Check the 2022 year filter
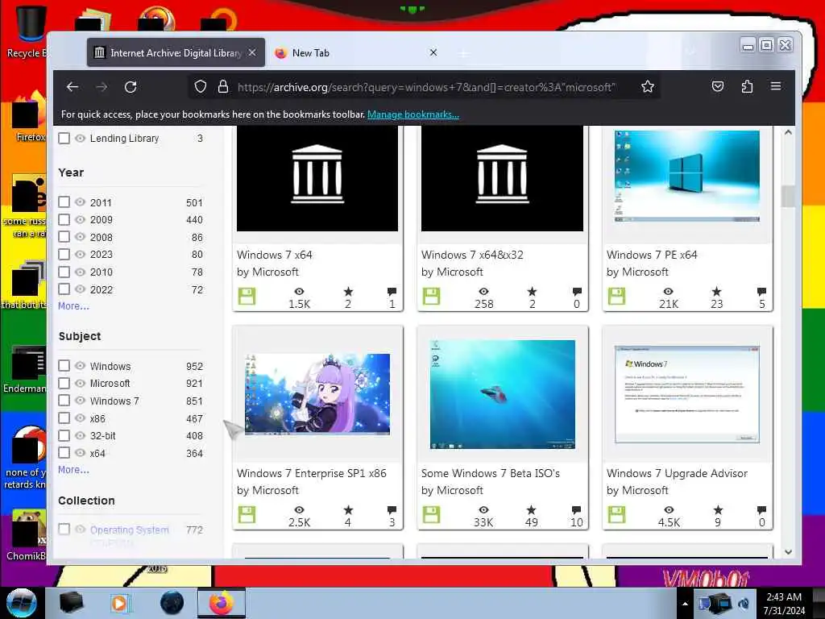 click(64, 289)
